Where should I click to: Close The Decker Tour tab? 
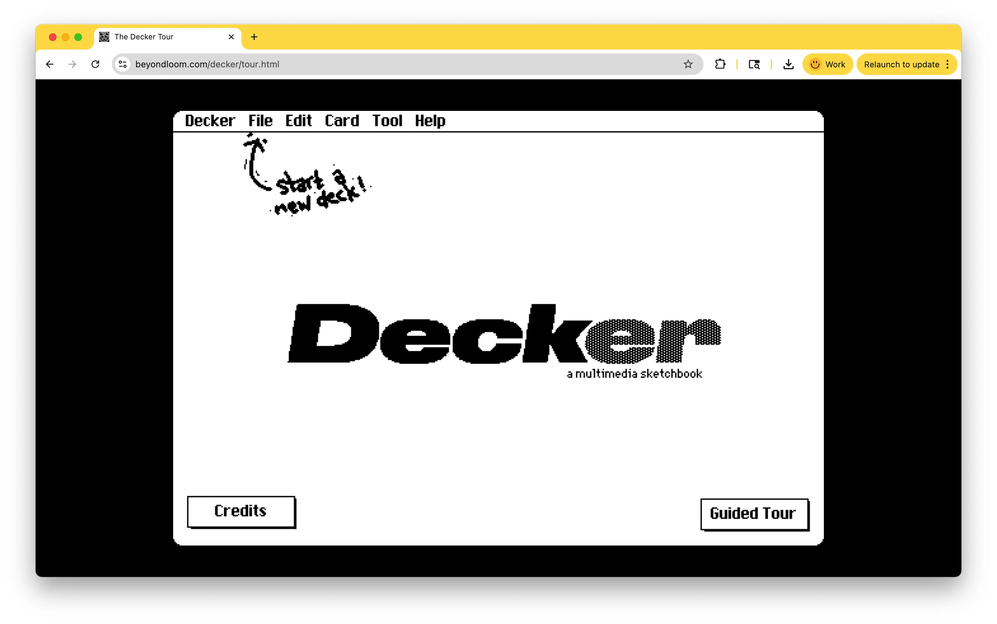[231, 37]
